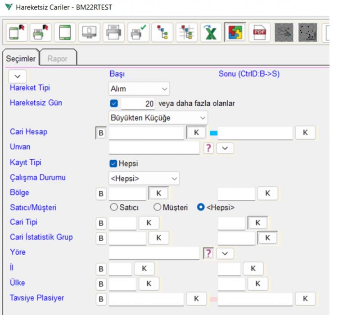Expand the Büyükten Küçüğe sort dropdown
352x315 pixels.
158,118
